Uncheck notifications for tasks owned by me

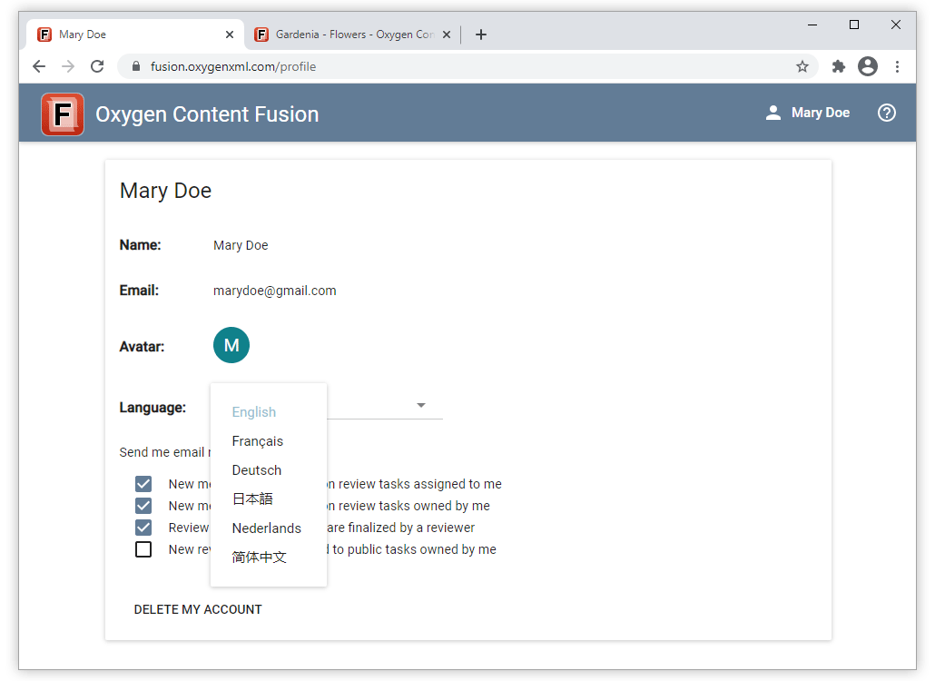(x=143, y=506)
